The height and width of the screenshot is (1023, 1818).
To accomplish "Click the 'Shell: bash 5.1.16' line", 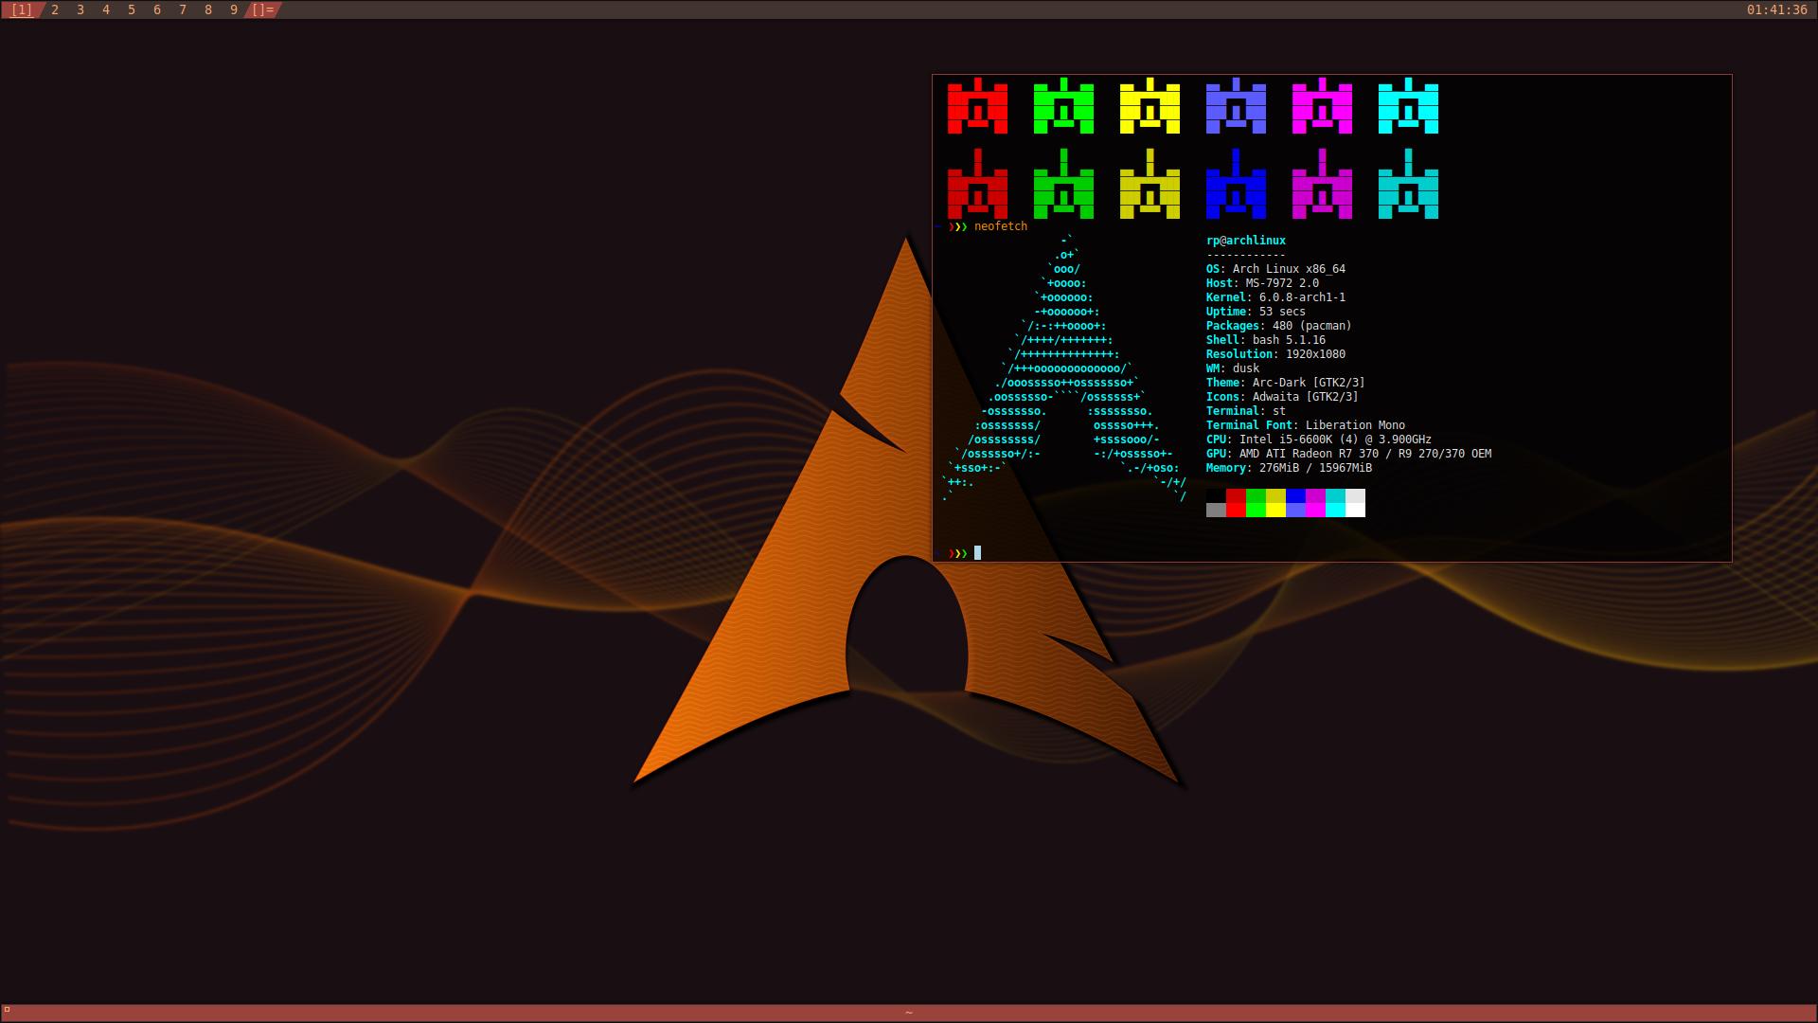I will coord(1266,340).
